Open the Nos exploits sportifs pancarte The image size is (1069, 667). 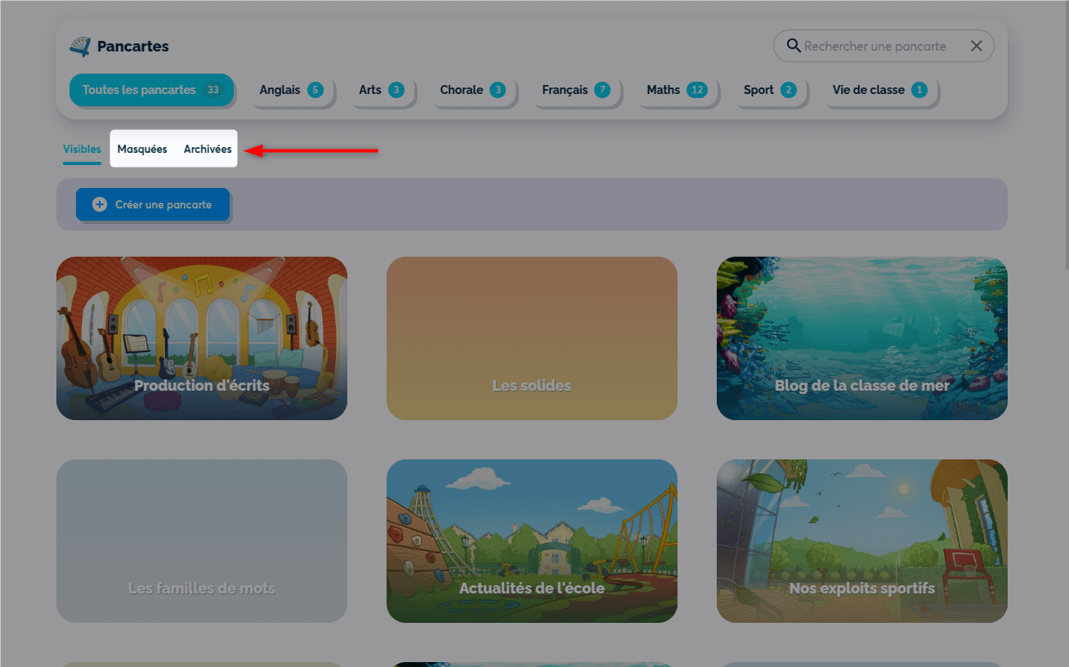[862, 541]
